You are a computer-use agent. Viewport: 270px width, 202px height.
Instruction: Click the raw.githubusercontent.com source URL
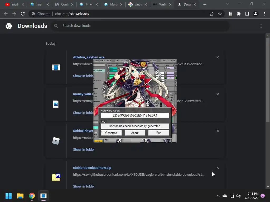(x=138, y=175)
